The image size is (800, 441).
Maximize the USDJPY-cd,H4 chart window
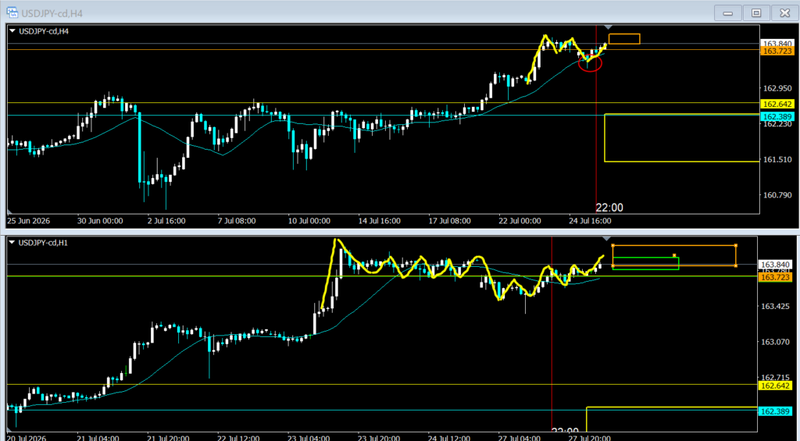pyautogui.click(x=756, y=12)
